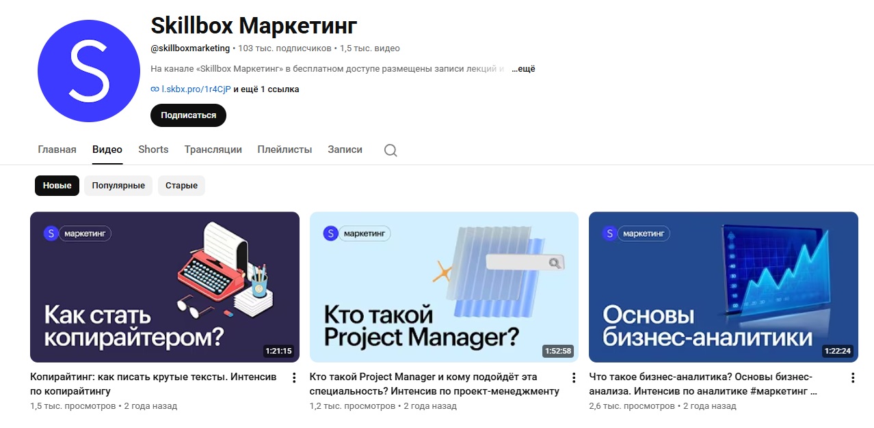This screenshot has height=428, width=874.
Task: Sort videos by Старые
Action: point(181,186)
